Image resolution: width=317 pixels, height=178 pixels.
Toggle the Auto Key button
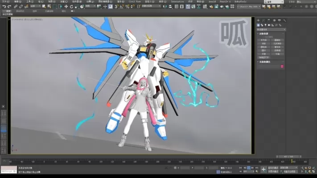pyautogui.click(x=273, y=168)
